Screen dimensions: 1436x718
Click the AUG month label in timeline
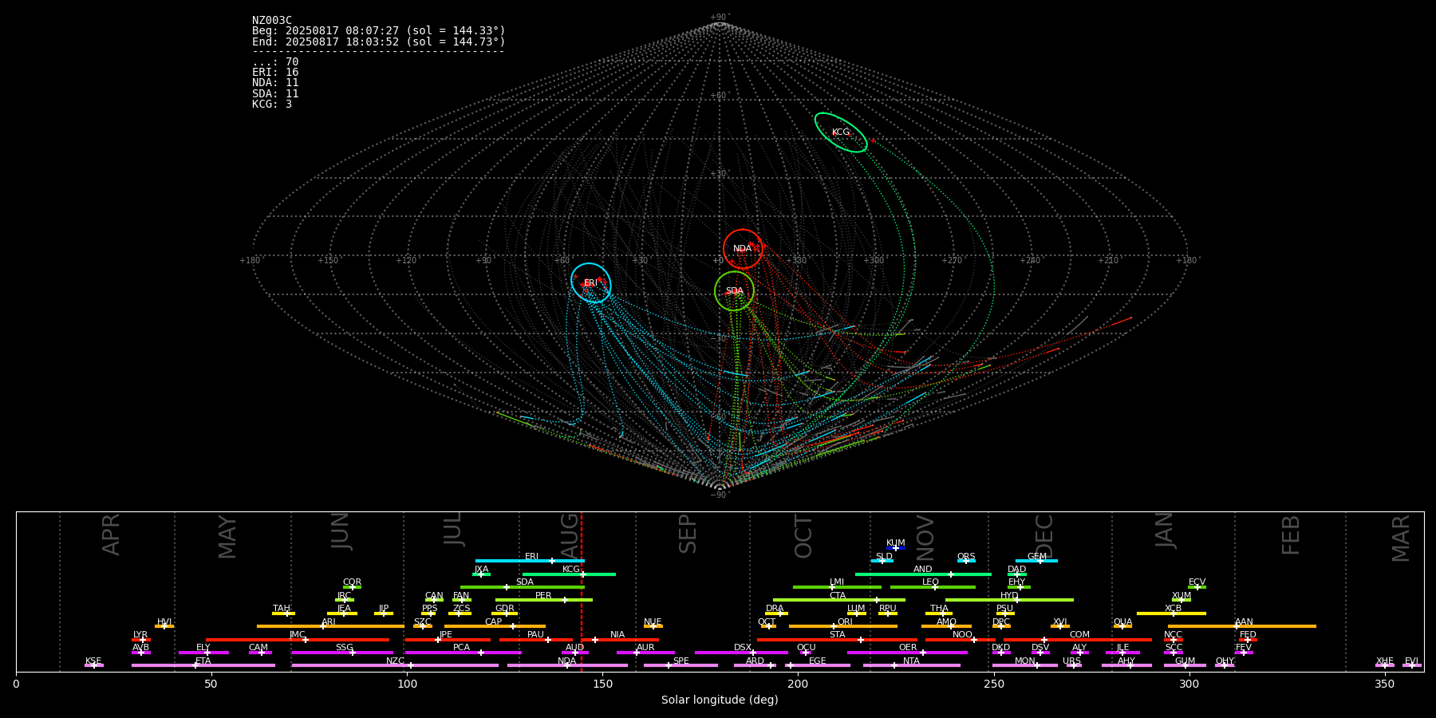(x=570, y=535)
